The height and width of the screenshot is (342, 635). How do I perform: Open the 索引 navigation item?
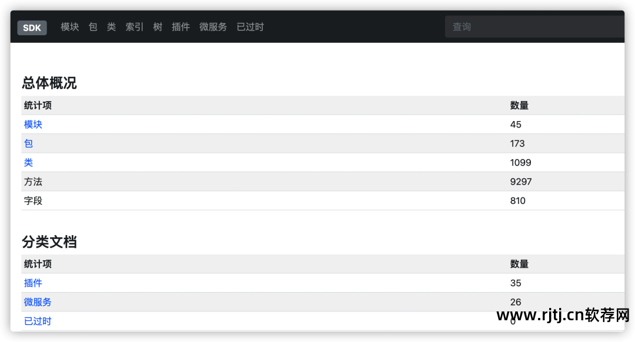pos(134,26)
